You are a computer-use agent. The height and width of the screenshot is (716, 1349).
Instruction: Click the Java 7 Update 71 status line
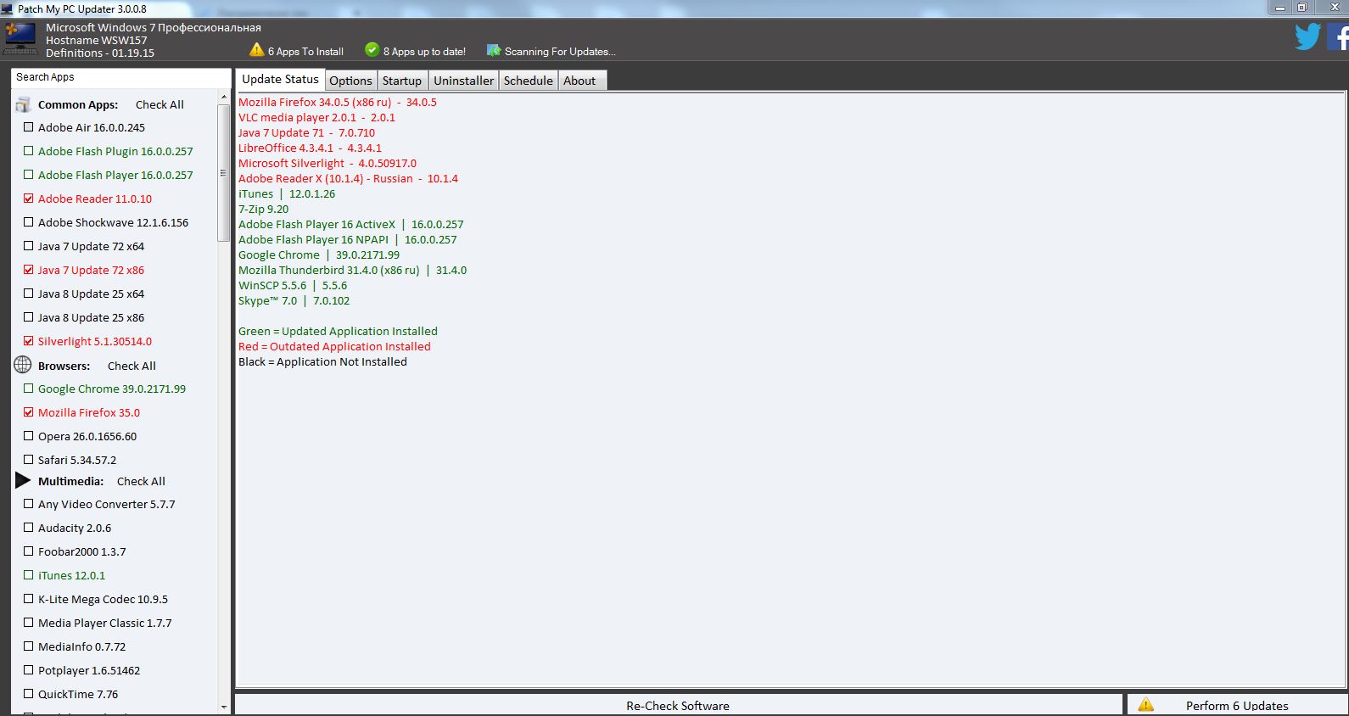tap(306, 132)
